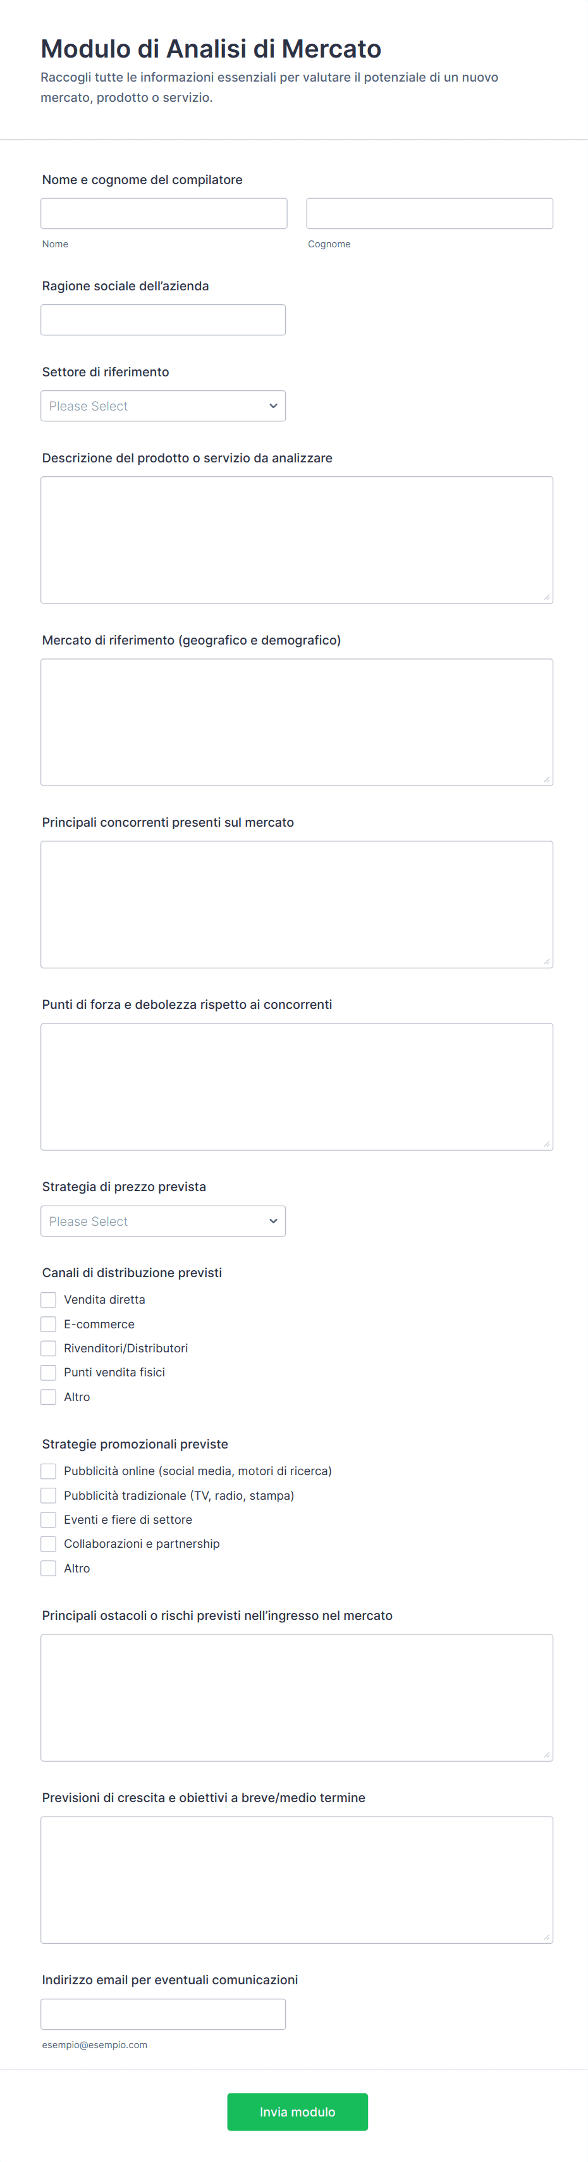Select Eventi e fiere di settore
The width and height of the screenshot is (588, 2162).
click(49, 1520)
